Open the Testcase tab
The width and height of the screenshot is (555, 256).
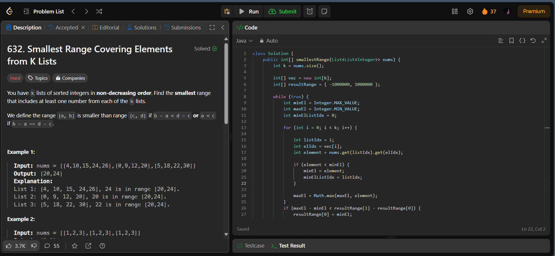pos(251,246)
